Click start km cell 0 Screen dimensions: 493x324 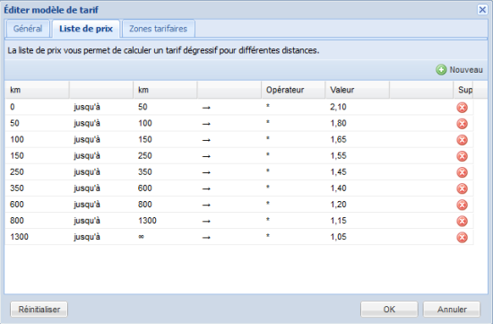pos(38,107)
